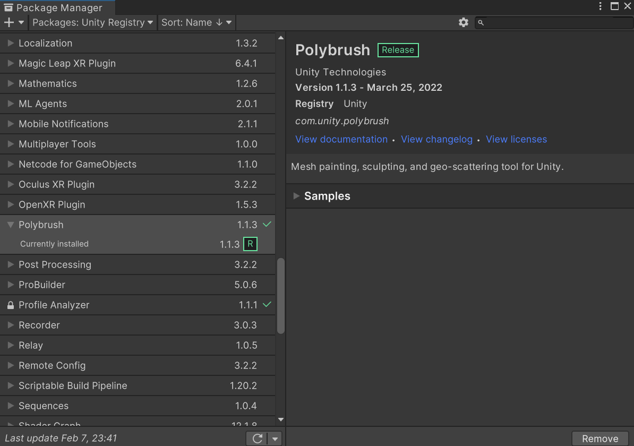Select the OpenXR Plugin package
This screenshot has width=634, height=446.
[x=138, y=205]
